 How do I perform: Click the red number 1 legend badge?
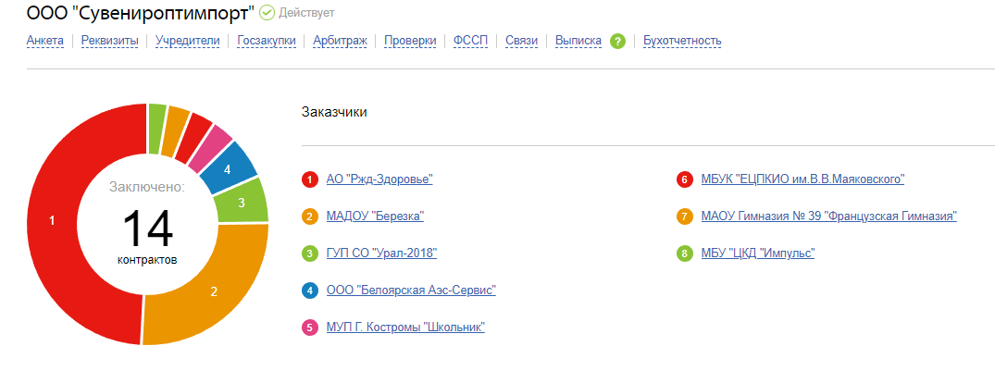[310, 179]
